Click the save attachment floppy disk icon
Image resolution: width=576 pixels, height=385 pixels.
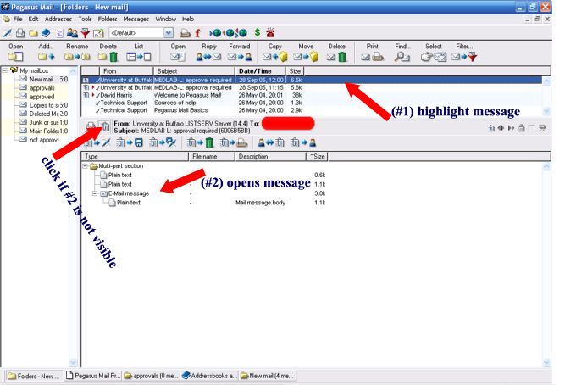point(129,142)
